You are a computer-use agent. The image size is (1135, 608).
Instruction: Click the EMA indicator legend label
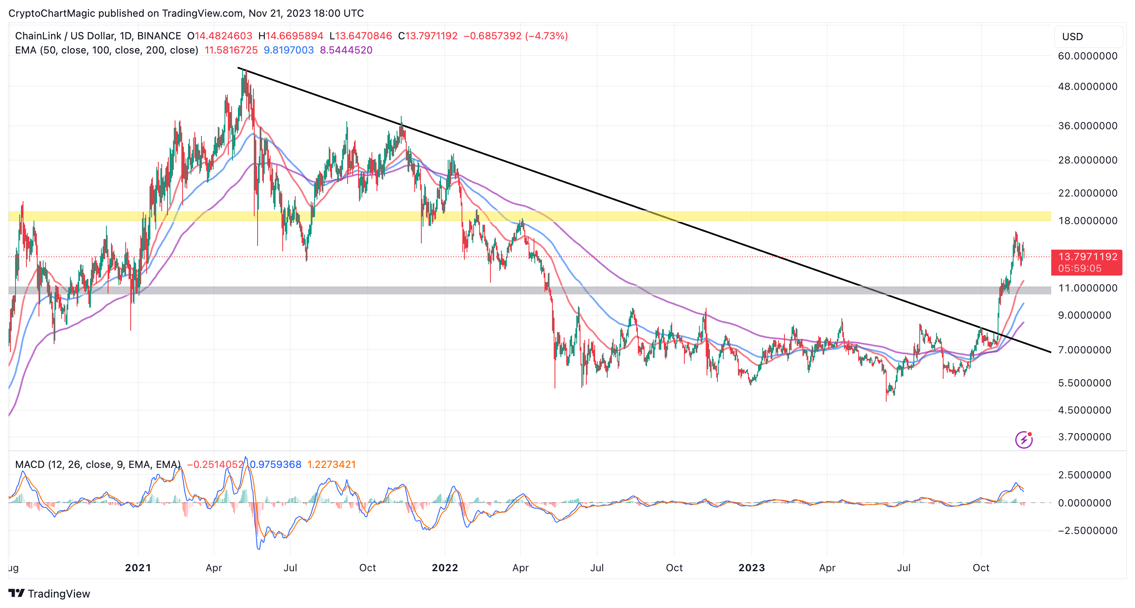coord(107,50)
